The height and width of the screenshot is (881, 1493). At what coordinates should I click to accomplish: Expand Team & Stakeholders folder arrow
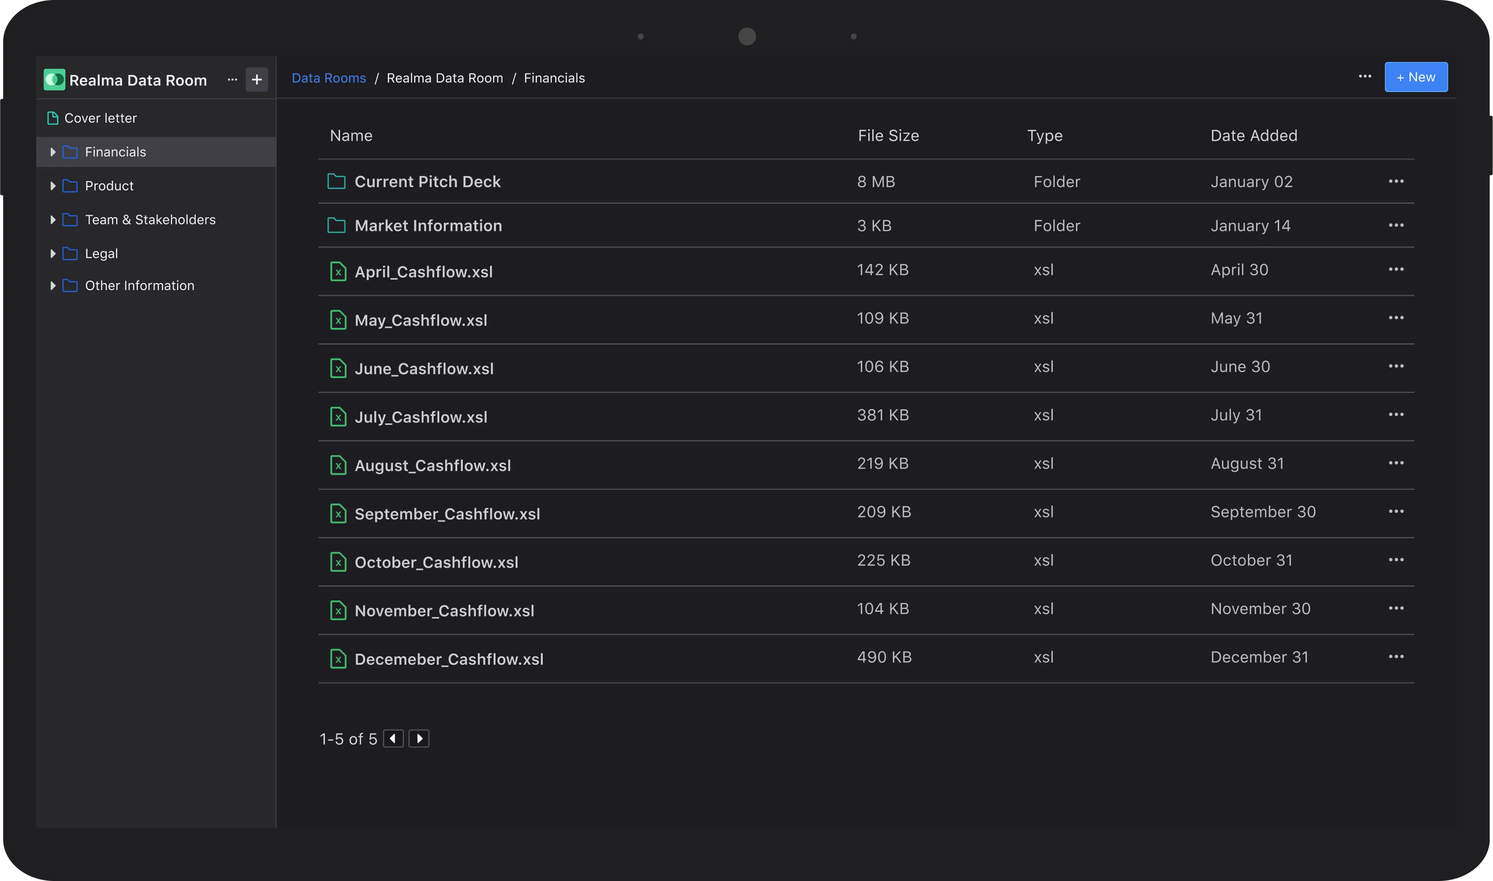pyautogui.click(x=53, y=220)
